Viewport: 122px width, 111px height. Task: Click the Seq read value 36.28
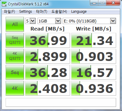(x=48, y=72)
